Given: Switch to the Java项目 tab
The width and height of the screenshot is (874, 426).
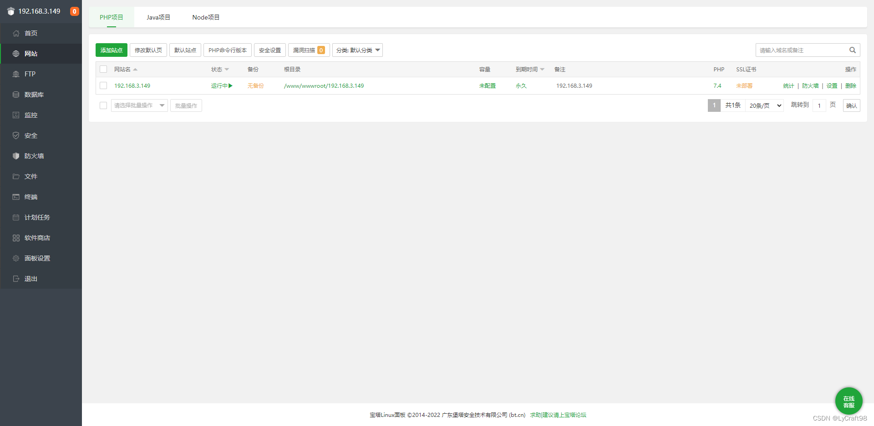Looking at the screenshot, I should (x=158, y=17).
